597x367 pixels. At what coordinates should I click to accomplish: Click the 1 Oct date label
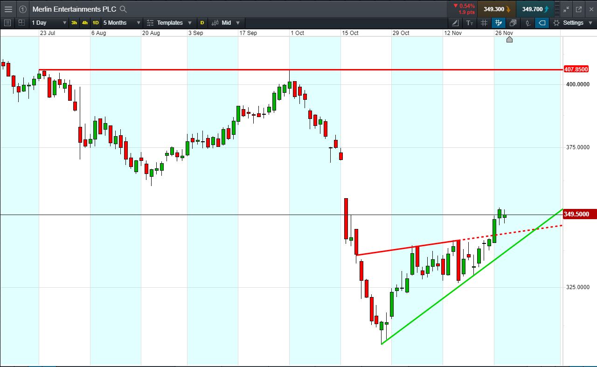297,33
